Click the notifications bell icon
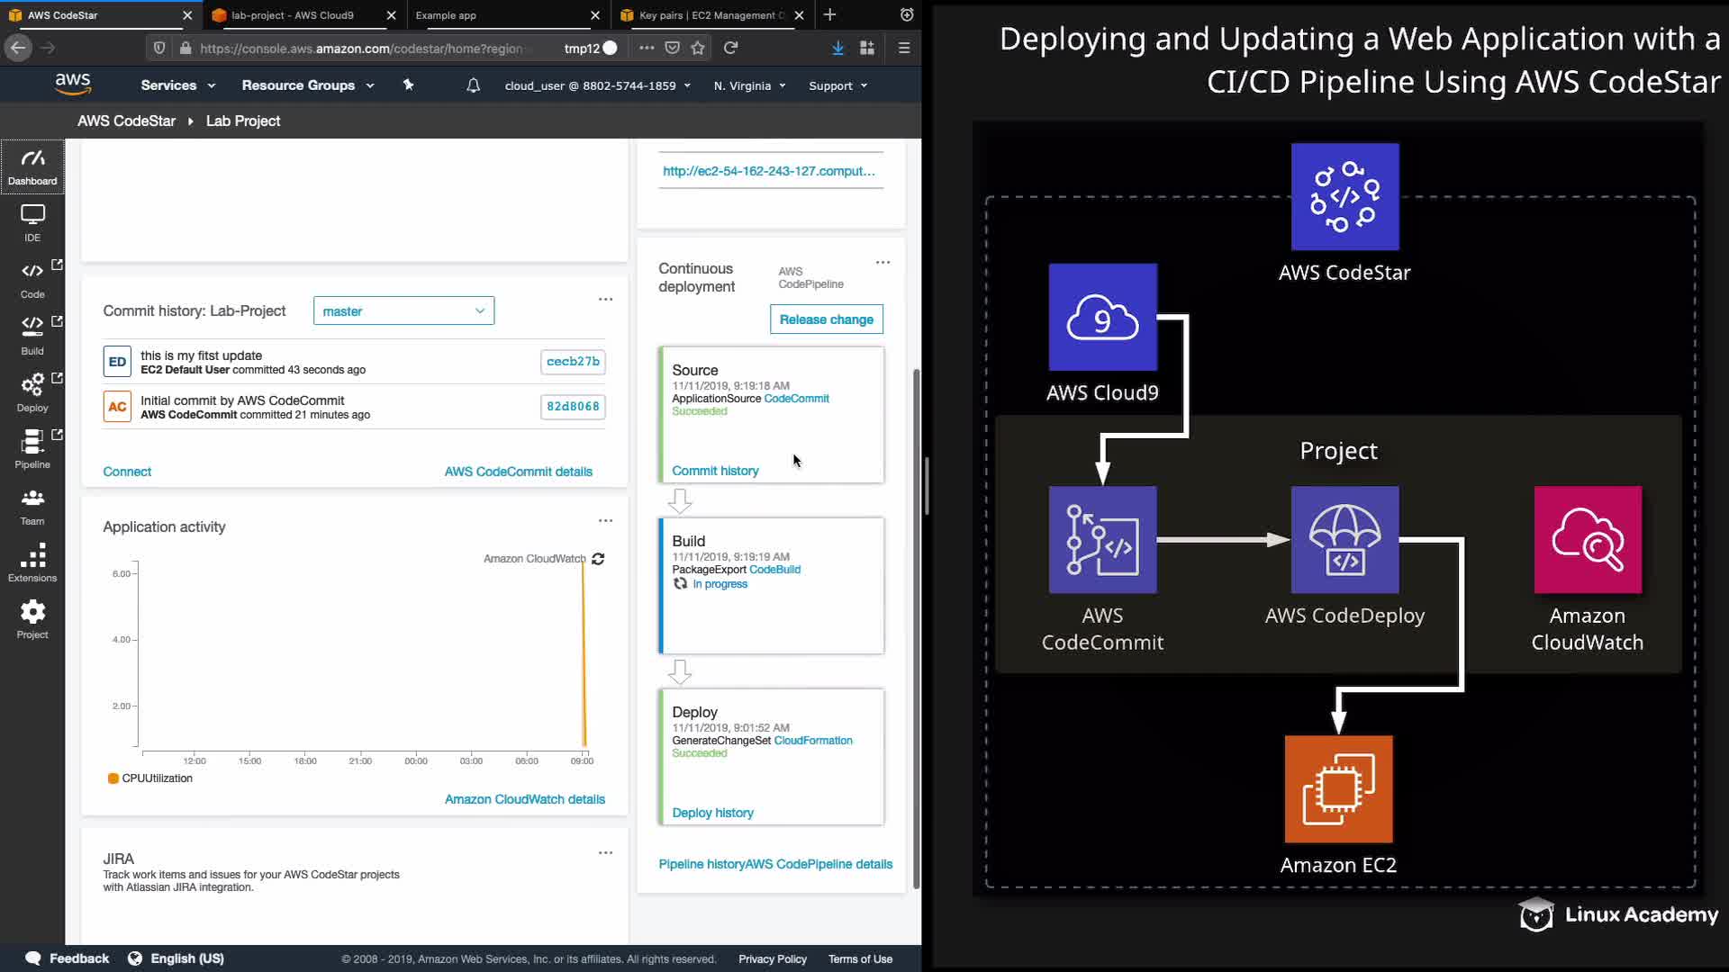The height and width of the screenshot is (972, 1729). (x=473, y=85)
